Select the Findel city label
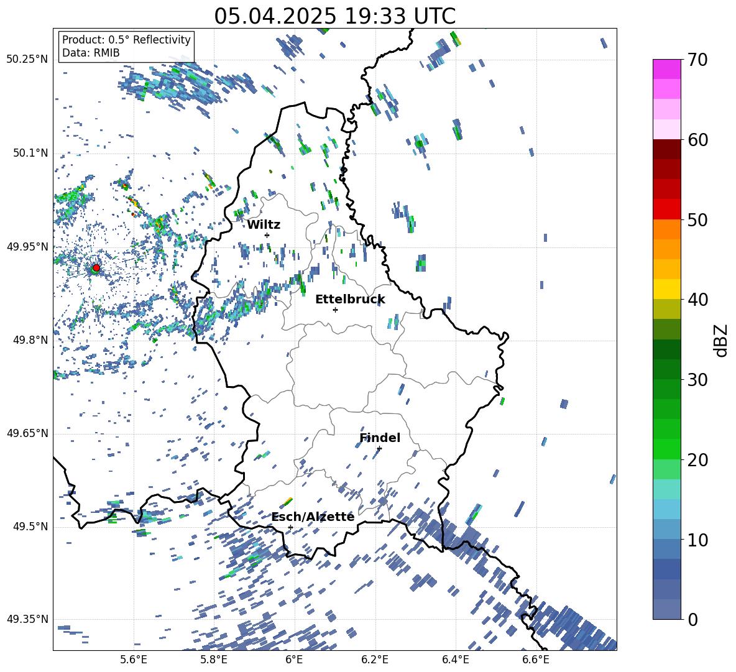736x672 pixels. [380, 438]
